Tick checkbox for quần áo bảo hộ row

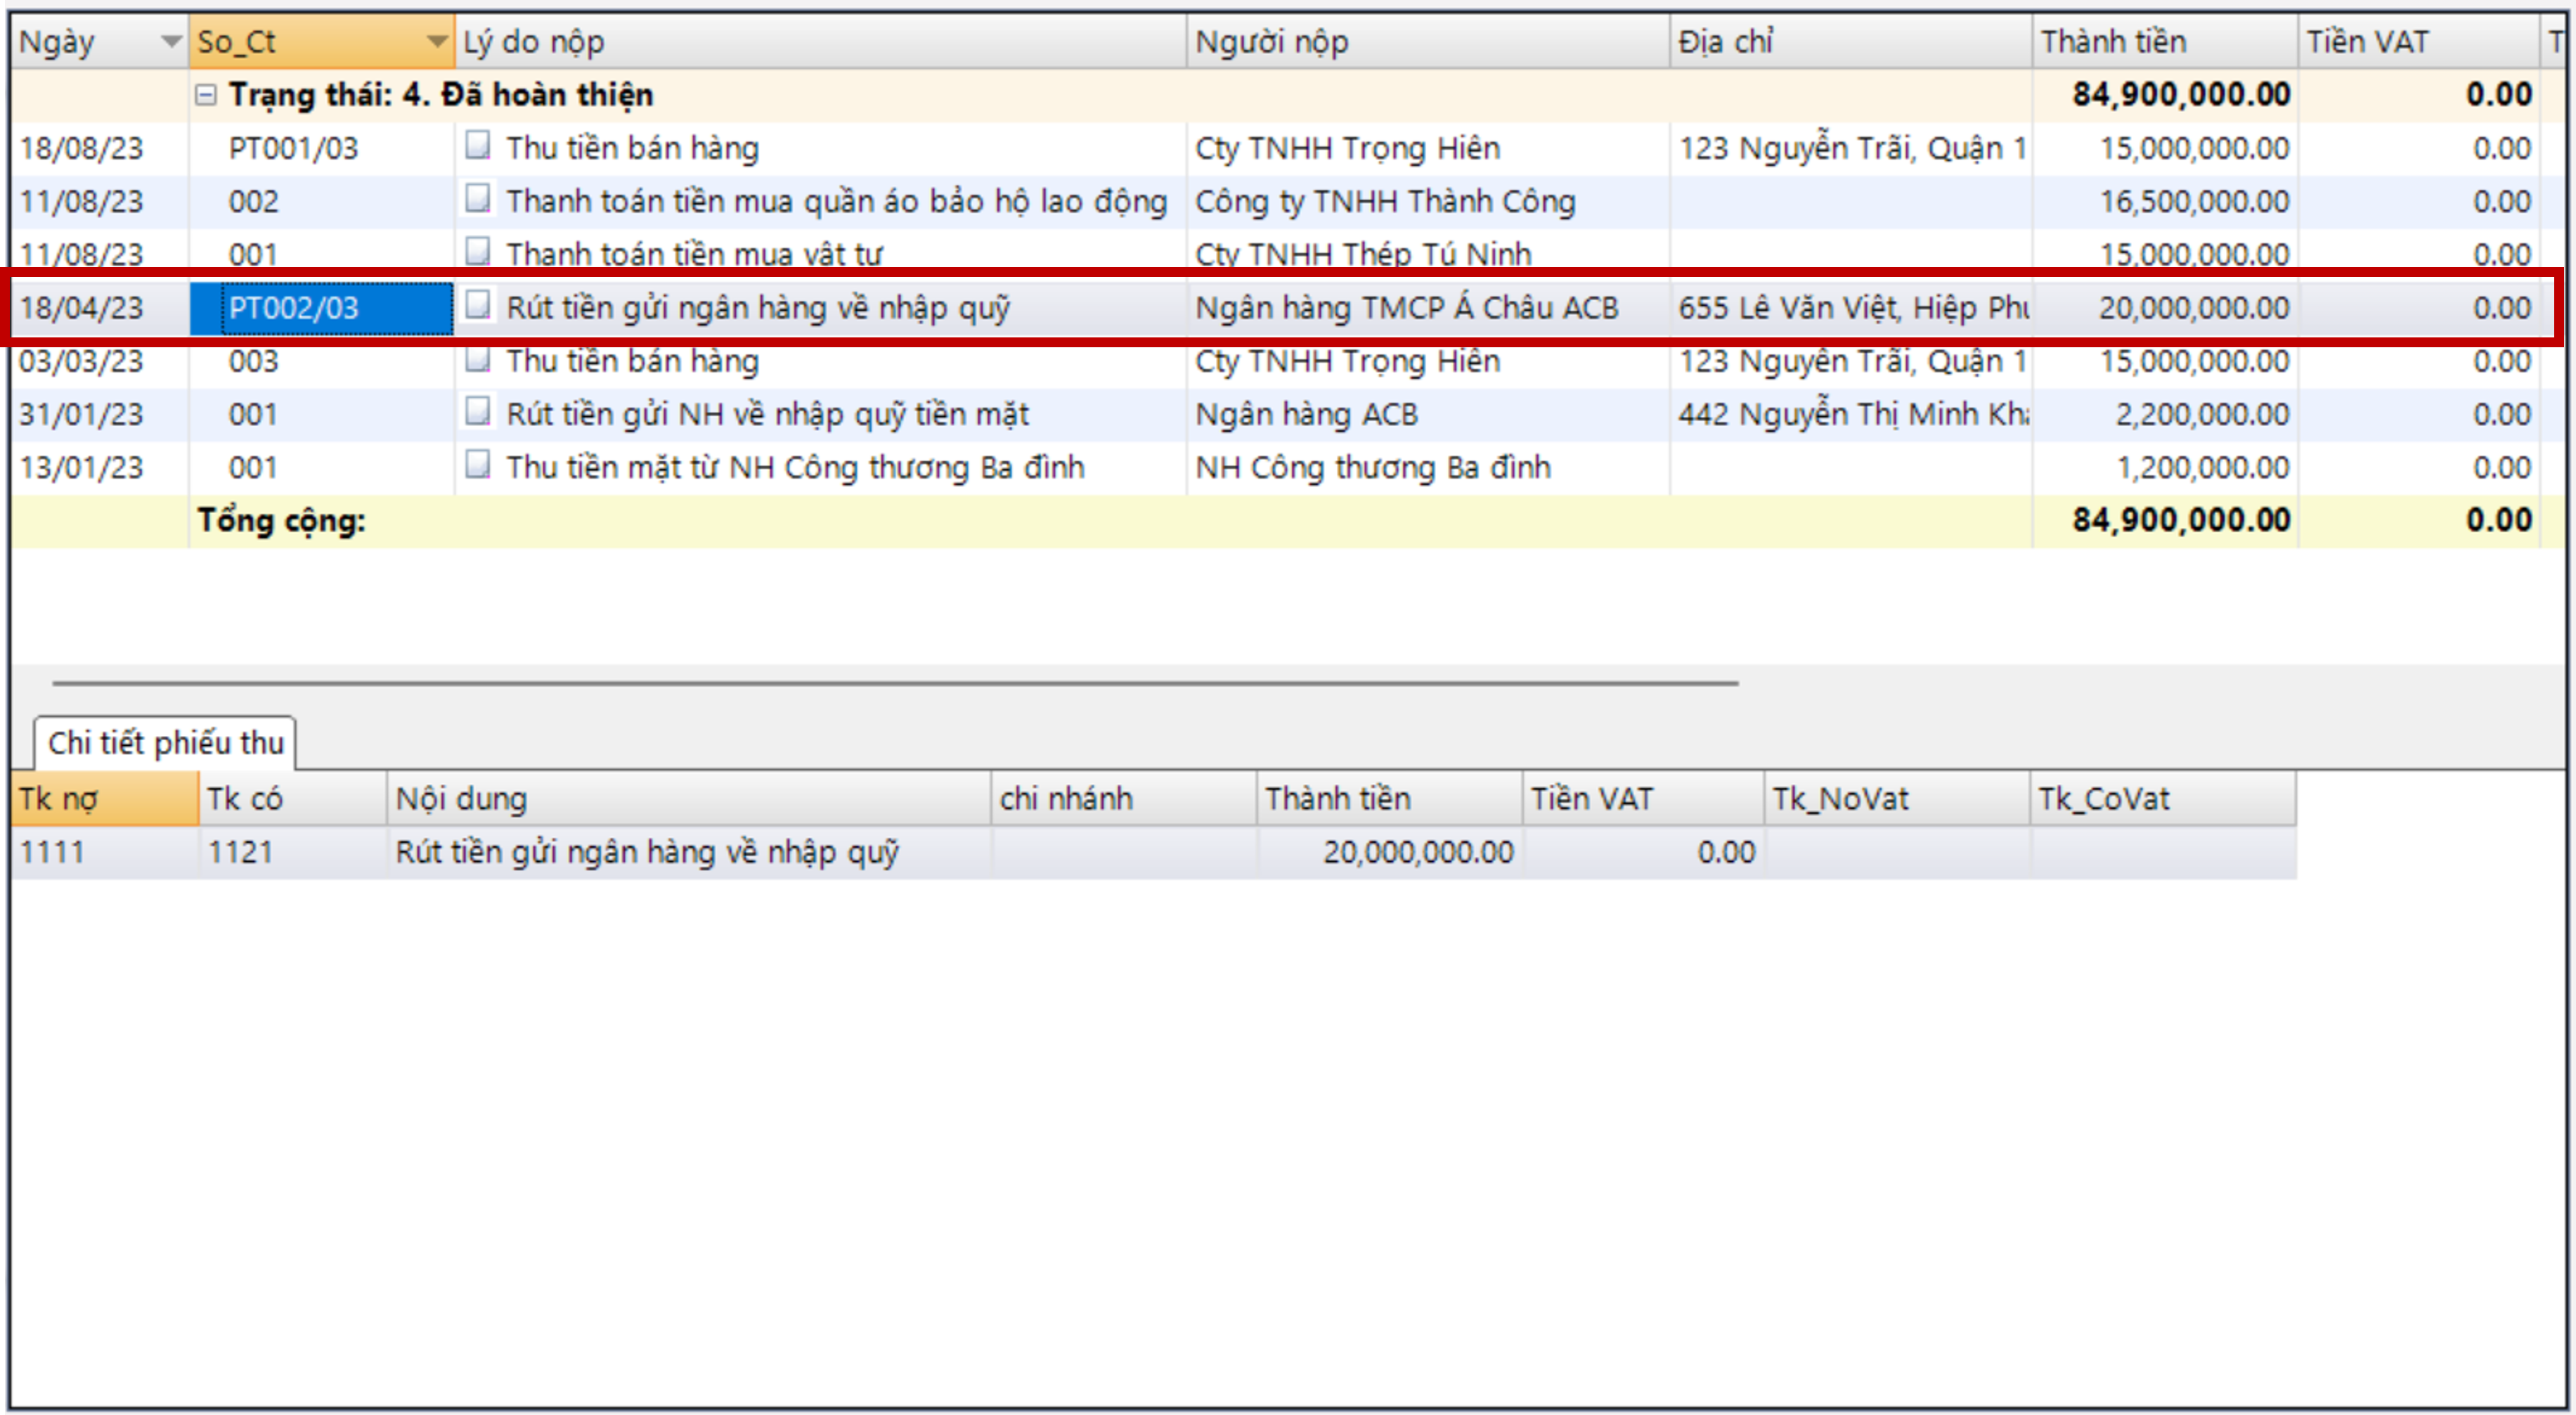pos(478,199)
